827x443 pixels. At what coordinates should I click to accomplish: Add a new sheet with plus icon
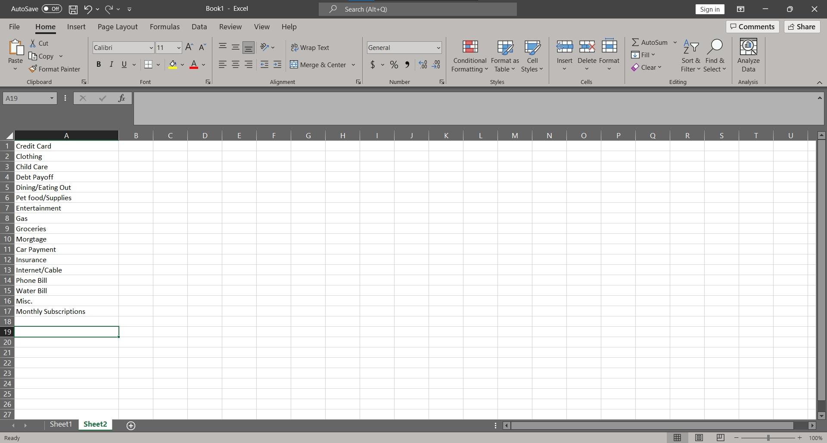point(131,425)
